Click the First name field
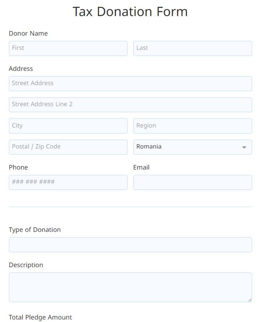This screenshot has width=262, height=322. point(68,48)
